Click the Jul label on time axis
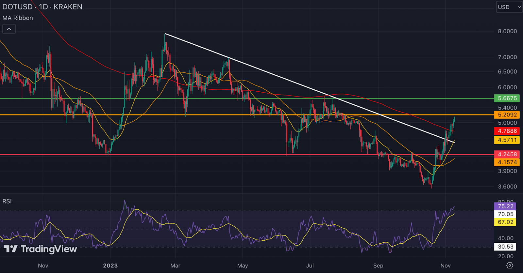Viewport: 523px width, 273px height. click(310, 265)
